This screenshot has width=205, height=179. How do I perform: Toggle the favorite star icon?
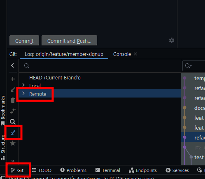pyautogui.click(x=13, y=143)
